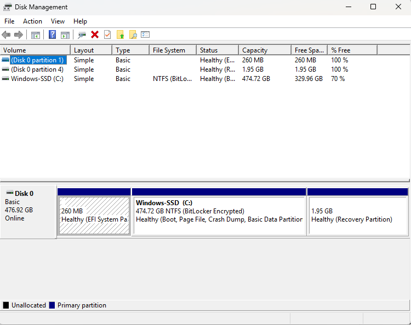Click the Connect/Rescan disk toolbar icon
This screenshot has height=325, width=411.
pyautogui.click(x=82, y=35)
